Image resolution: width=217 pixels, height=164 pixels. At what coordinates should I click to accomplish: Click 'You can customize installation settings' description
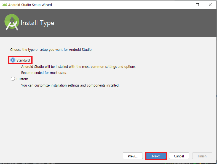tap(70, 85)
